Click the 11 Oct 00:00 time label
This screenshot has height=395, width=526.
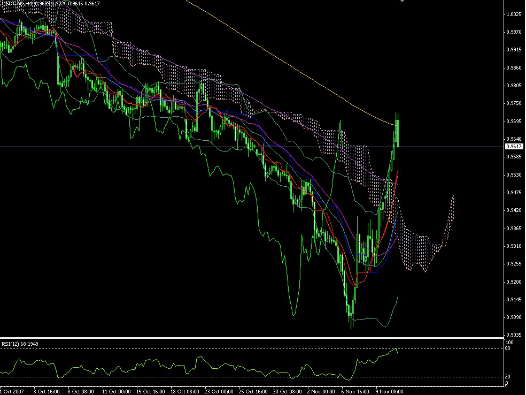(117, 392)
